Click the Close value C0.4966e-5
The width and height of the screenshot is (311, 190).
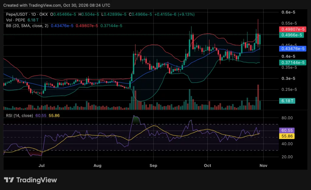[x=140, y=15]
